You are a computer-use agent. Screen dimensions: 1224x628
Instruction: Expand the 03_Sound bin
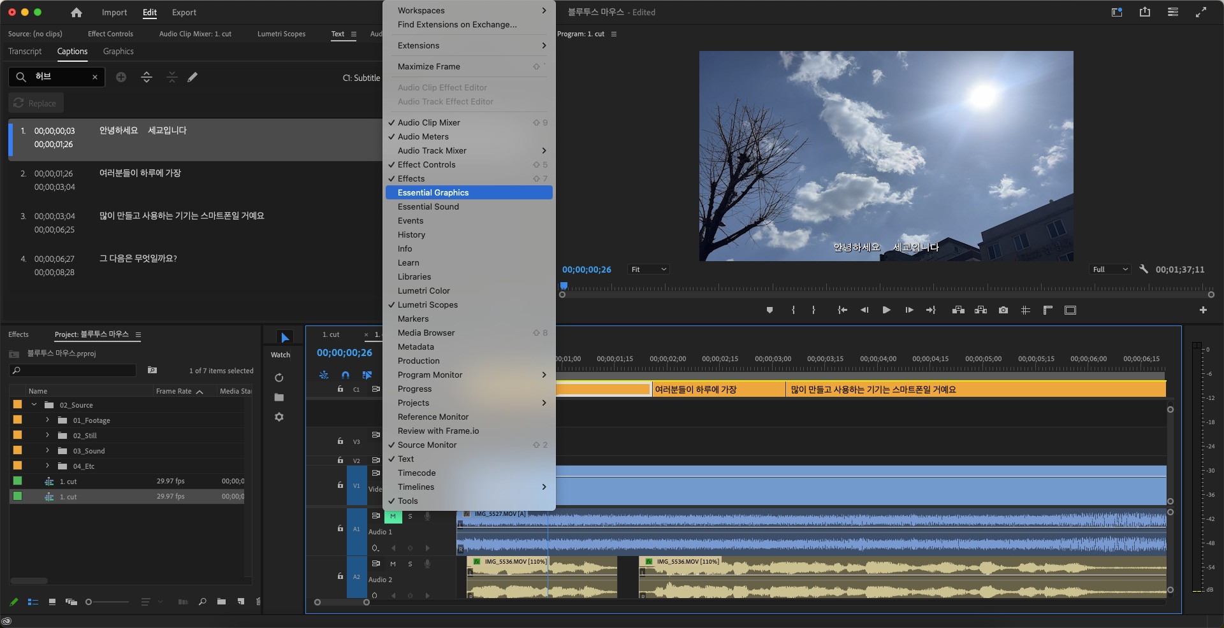(x=47, y=450)
